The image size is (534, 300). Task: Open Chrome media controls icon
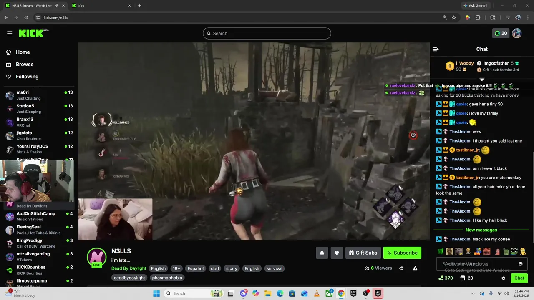point(508,17)
